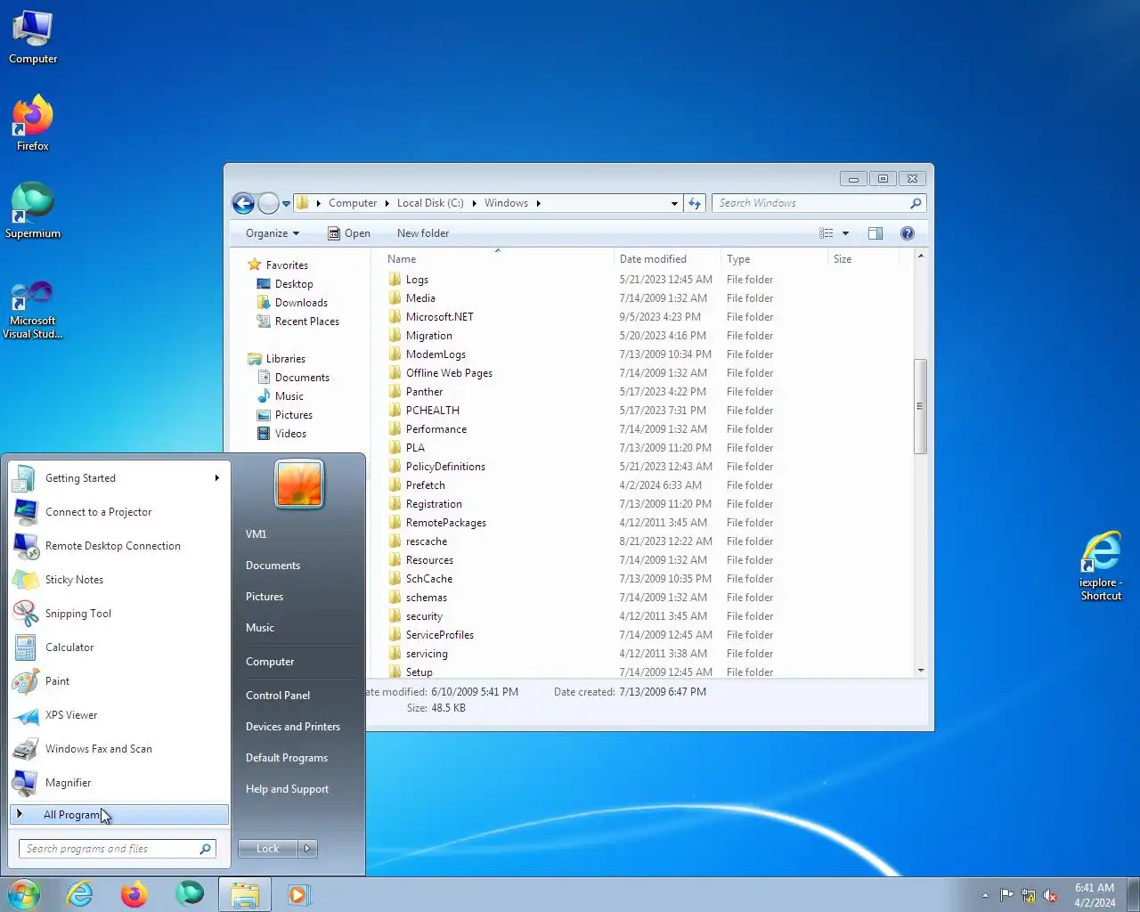The image size is (1140, 912).
Task: Select Default Programs in Start menu
Action: (x=287, y=758)
